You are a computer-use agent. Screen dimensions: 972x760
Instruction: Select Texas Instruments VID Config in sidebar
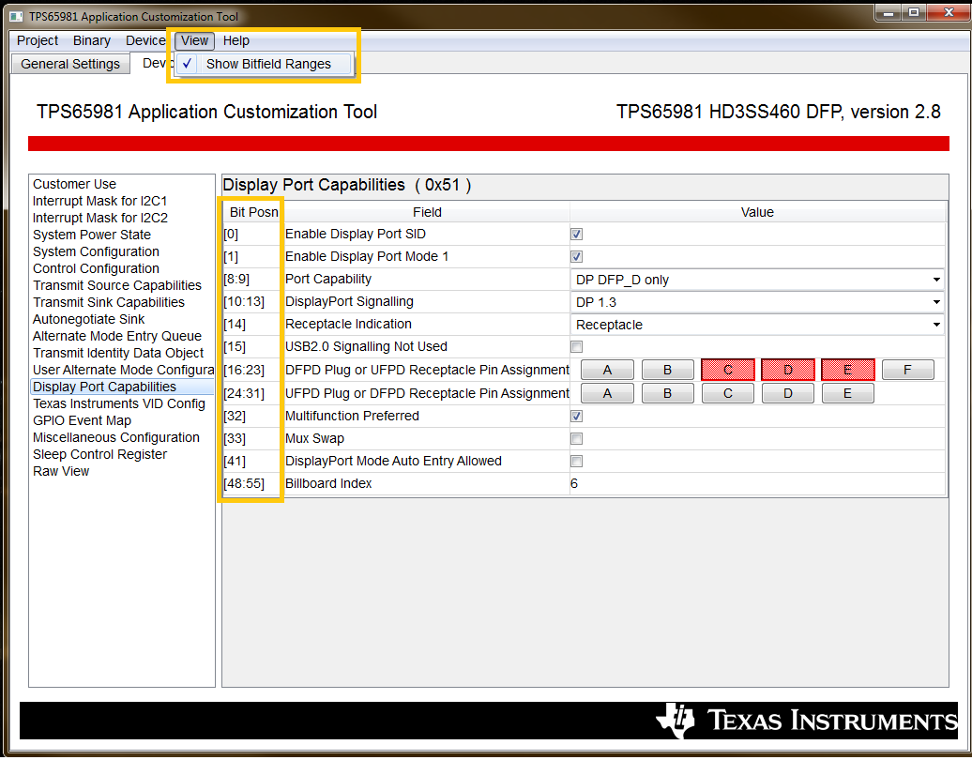[119, 403]
